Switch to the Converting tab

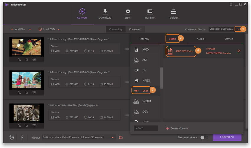(x=115, y=29)
